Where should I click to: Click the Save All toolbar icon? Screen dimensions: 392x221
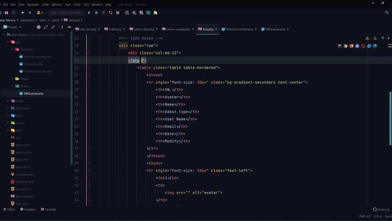pyautogui.click(x=6, y=12)
